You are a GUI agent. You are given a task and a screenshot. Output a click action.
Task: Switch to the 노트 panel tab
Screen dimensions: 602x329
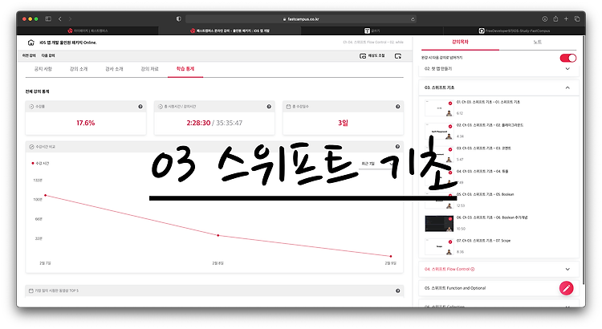pyautogui.click(x=538, y=43)
